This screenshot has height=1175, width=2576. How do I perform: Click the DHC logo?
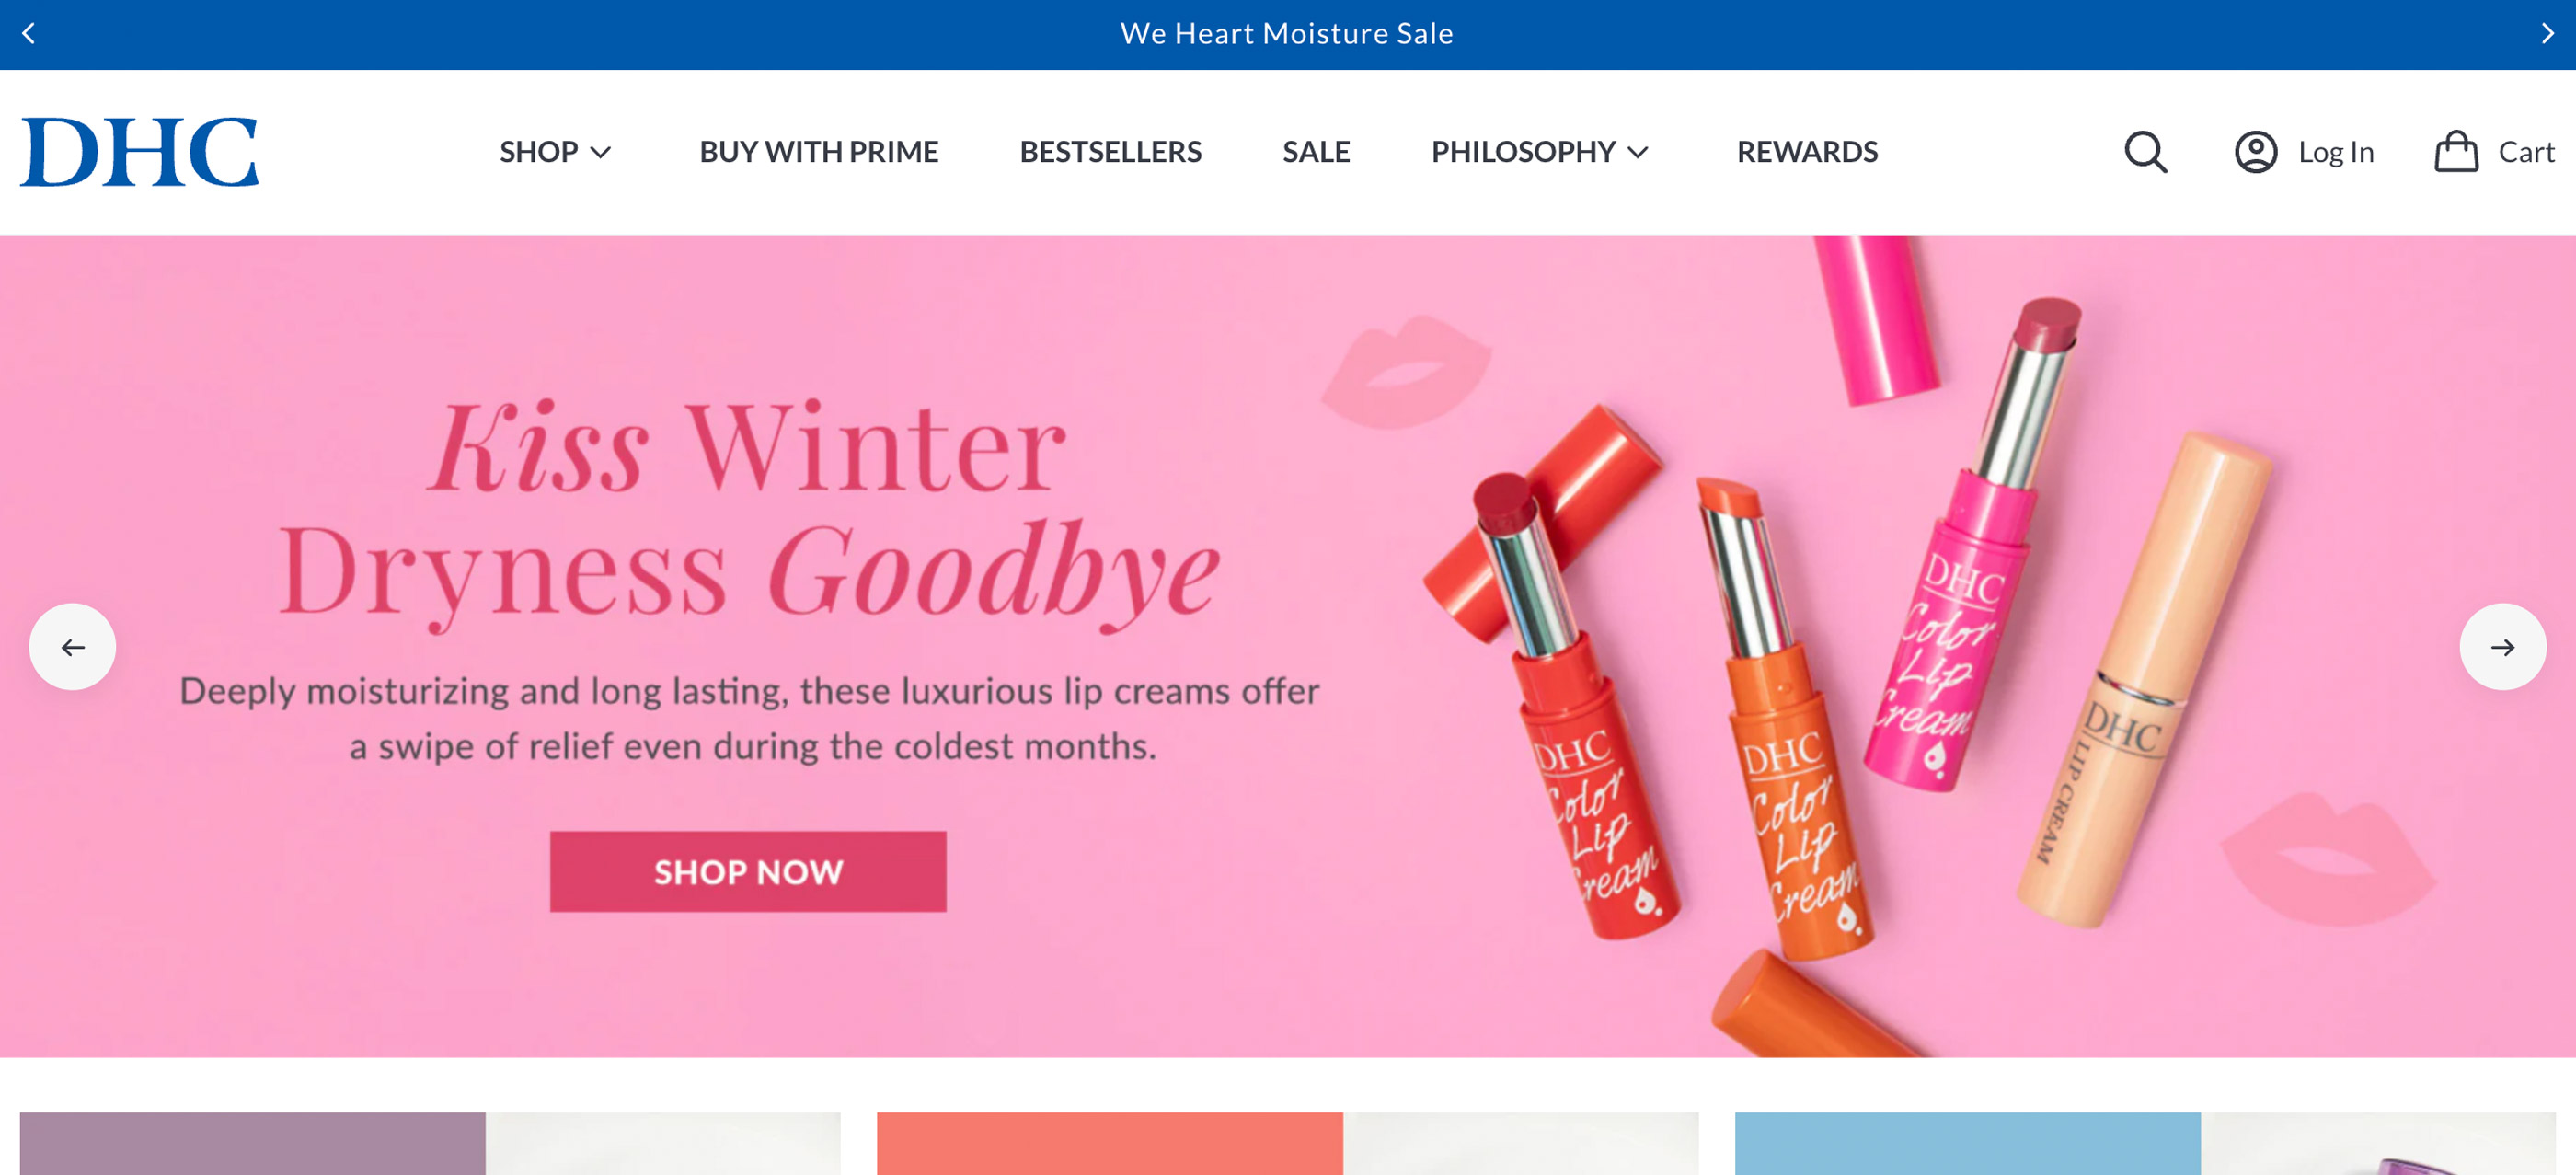pos(139,152)
